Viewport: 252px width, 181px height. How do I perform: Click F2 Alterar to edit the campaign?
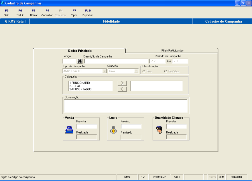coord(34,13)
